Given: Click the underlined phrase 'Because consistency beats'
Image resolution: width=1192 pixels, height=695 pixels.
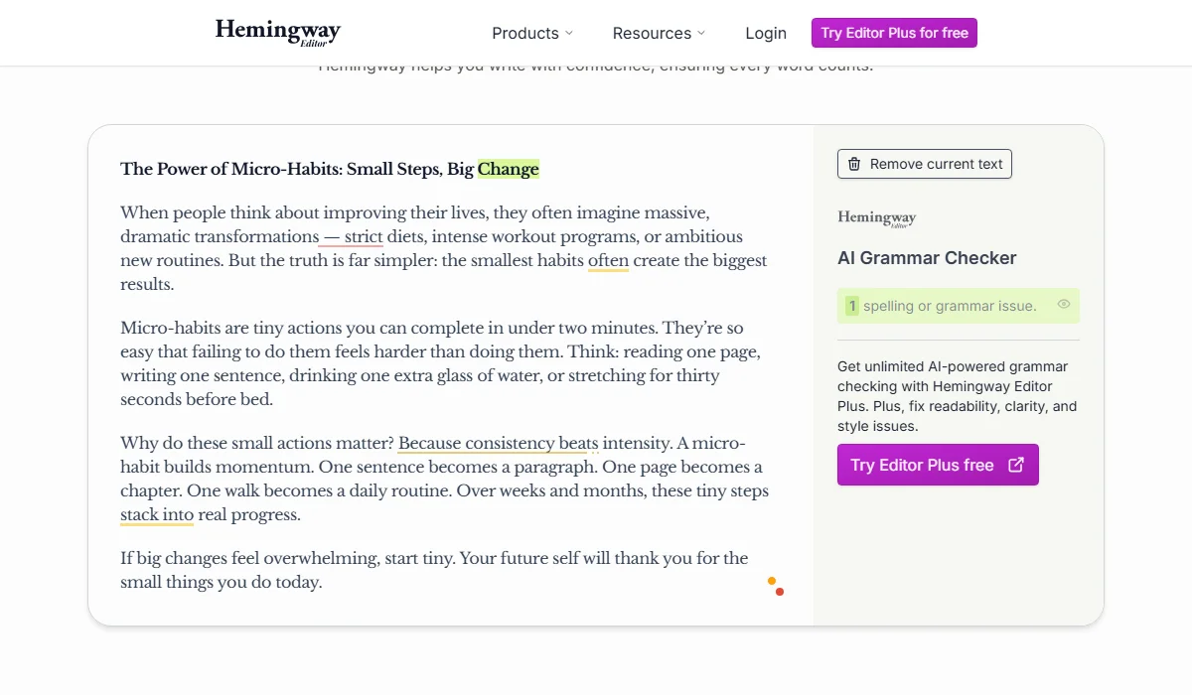Looking at the screenshot, I should pos(496,443).
